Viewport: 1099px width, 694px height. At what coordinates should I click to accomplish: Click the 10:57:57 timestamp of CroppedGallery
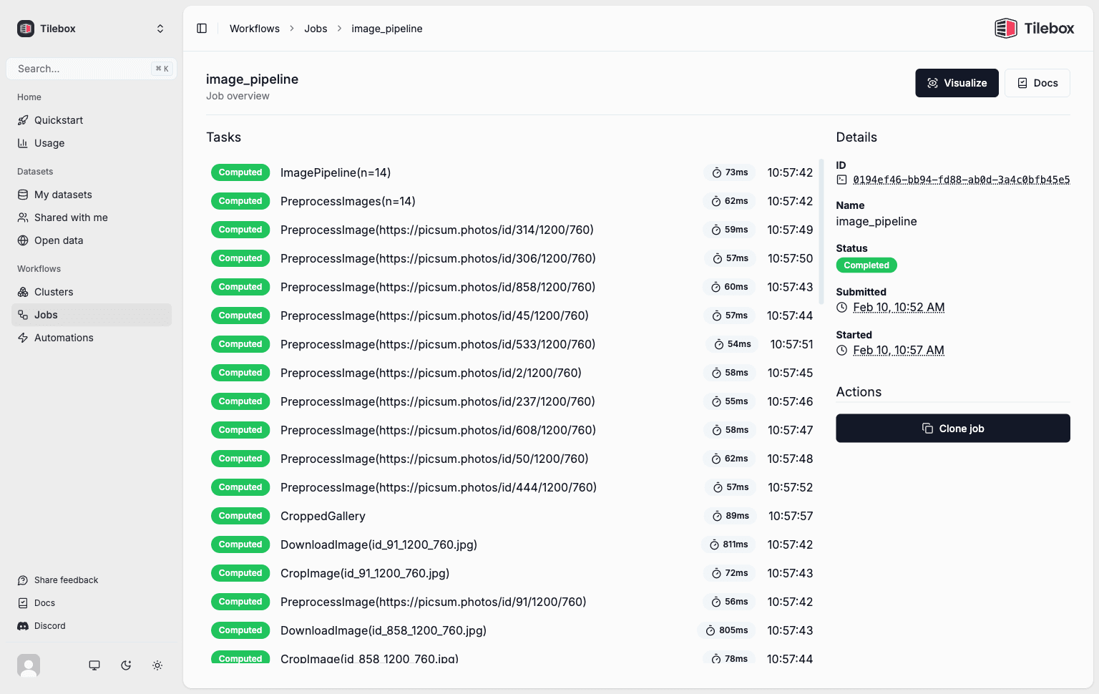(791, 516)
